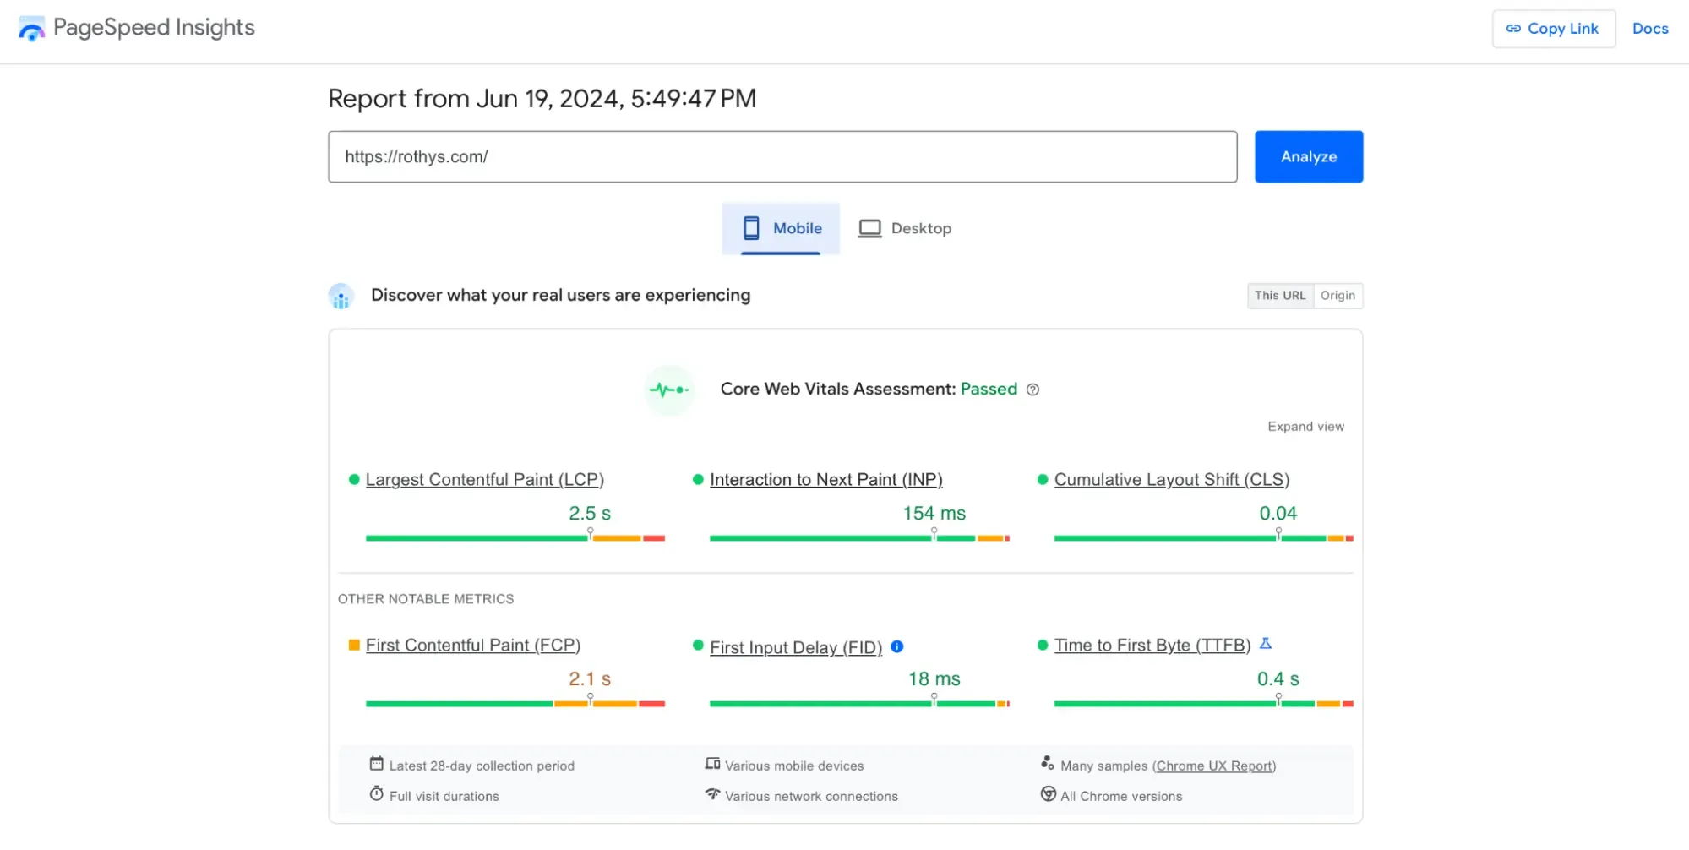Click the LCP distribution bar
This screenshot has width=1689, height=850.
(x=515, y=538)
